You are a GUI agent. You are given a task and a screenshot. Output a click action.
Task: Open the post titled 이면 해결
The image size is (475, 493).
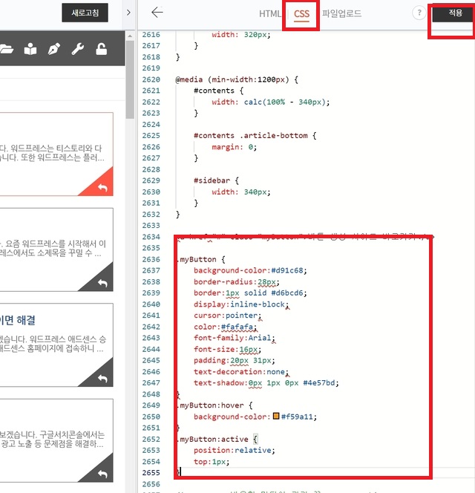point(17,321)
